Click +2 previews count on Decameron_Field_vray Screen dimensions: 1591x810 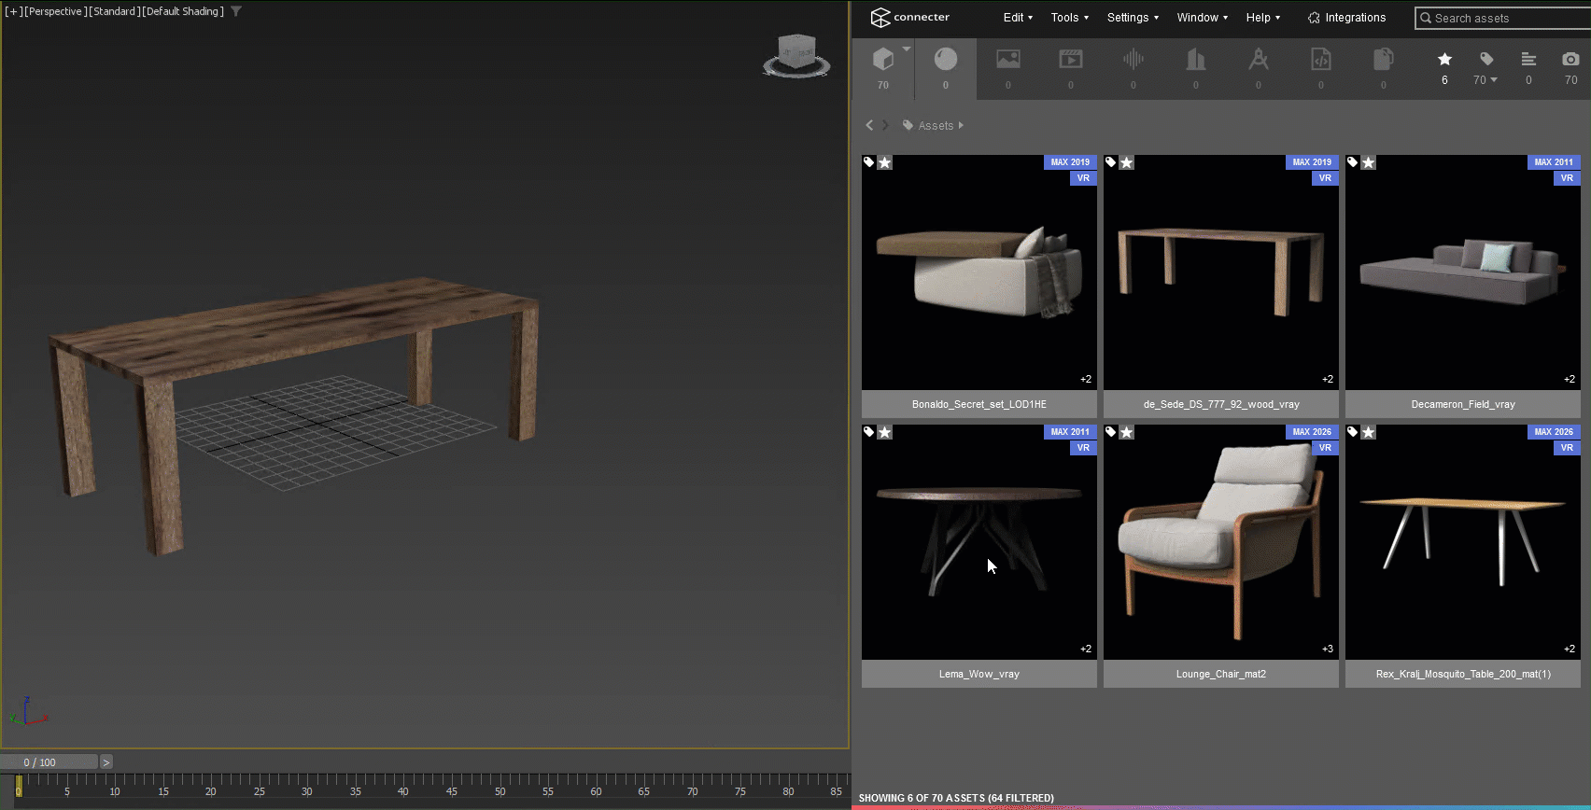[1570, 379]
